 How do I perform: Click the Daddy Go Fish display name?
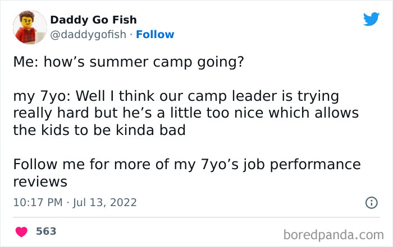(93, 20)
